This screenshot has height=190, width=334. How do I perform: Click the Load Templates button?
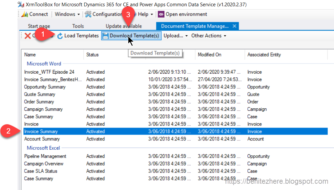pyautogui.click(x=78, y=36)
